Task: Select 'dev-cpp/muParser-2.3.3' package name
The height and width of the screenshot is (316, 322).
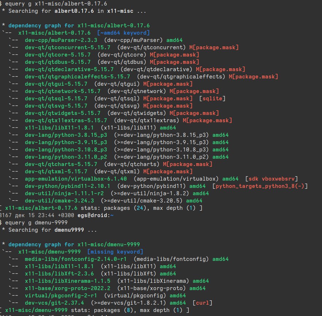Action: 61,40
